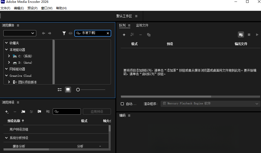Switch media browser to thumbnail view
261x153 pixels.
[x=68, y=90]
